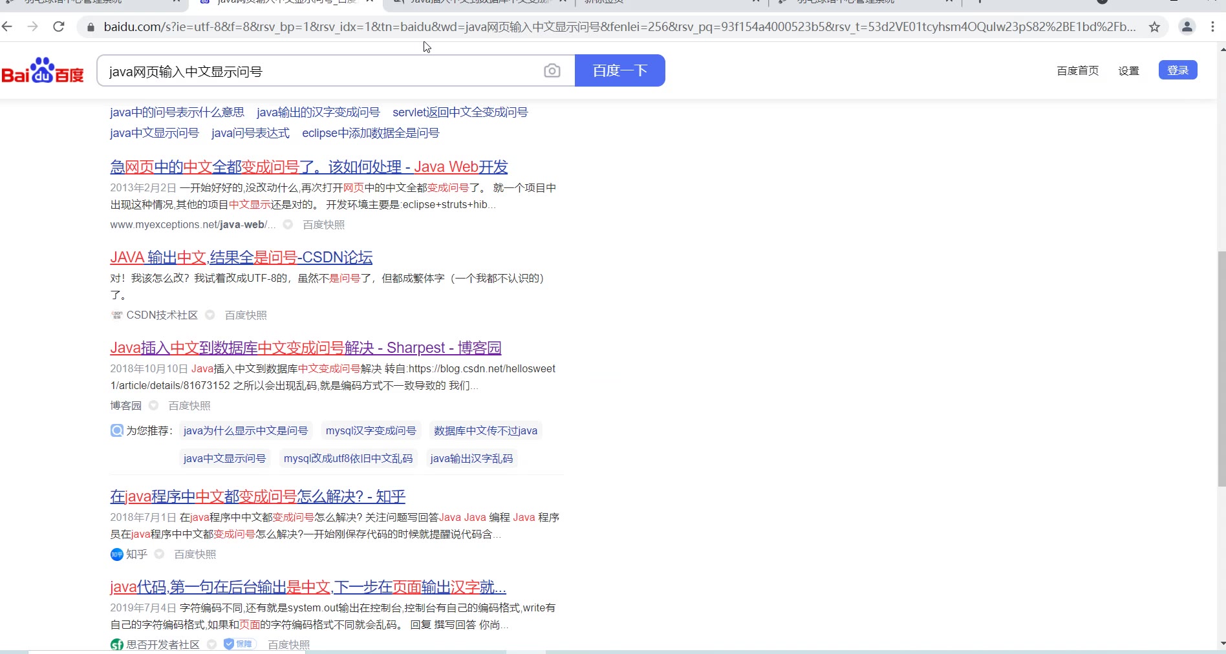Go forward in browser history

coord(32,26)
